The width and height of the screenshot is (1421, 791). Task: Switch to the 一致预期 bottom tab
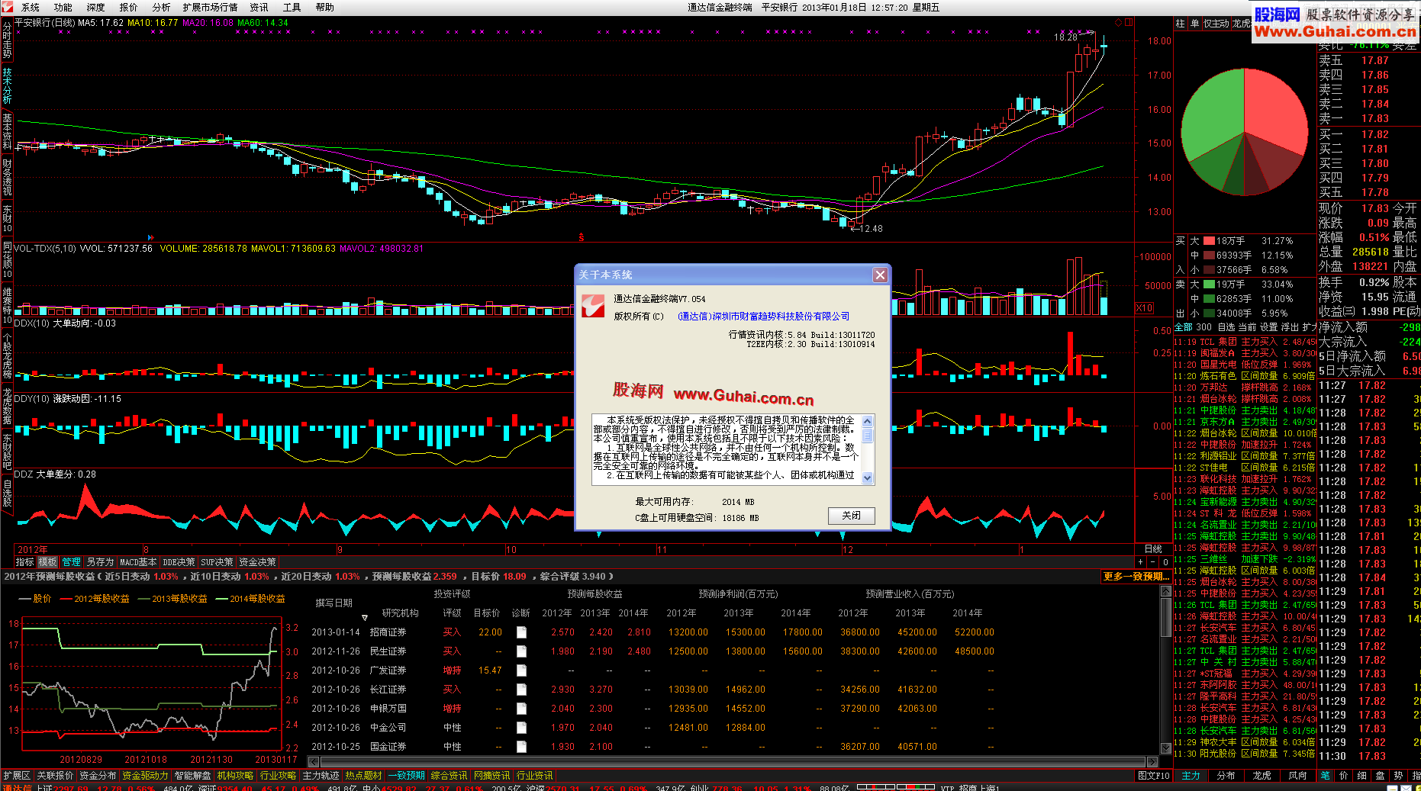[406, 776]
